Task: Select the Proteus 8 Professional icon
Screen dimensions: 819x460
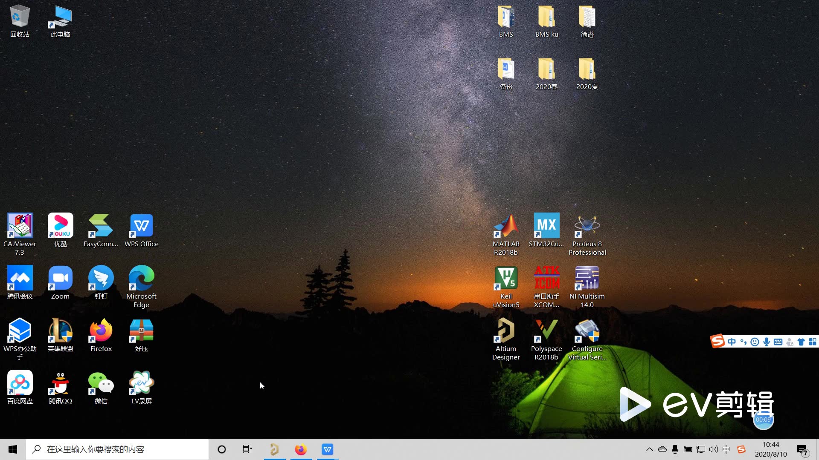Action: (587, 227)
